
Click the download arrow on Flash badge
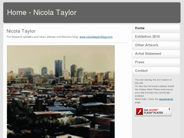coord(169,109)
